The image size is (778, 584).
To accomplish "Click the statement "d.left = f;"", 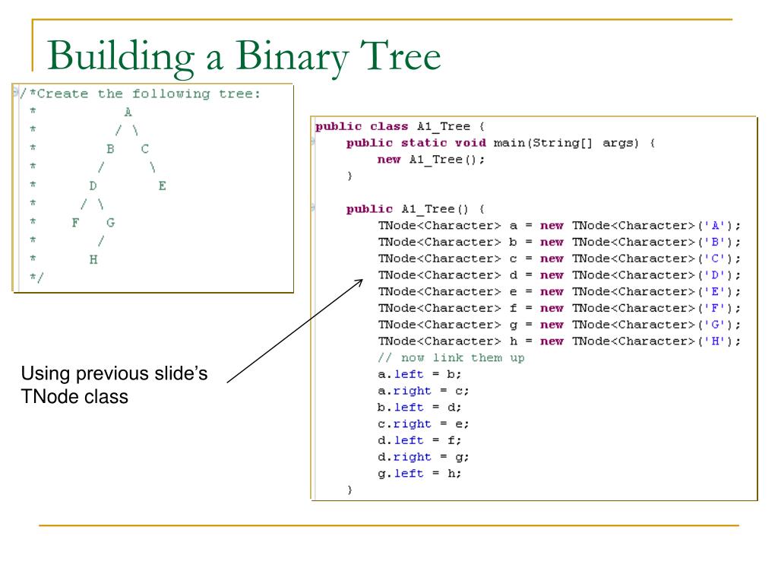I will [x=419, y=440].
